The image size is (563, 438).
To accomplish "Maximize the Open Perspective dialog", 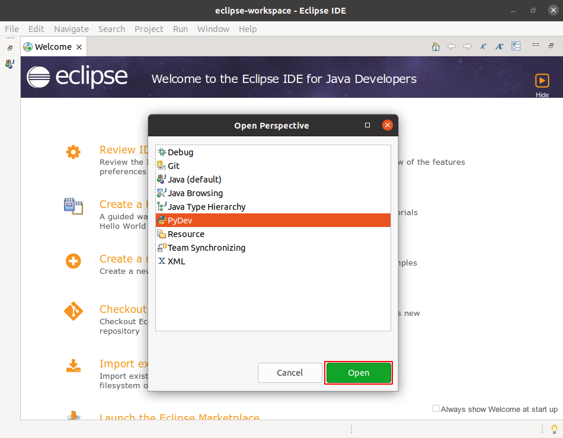I will (367, 125).
